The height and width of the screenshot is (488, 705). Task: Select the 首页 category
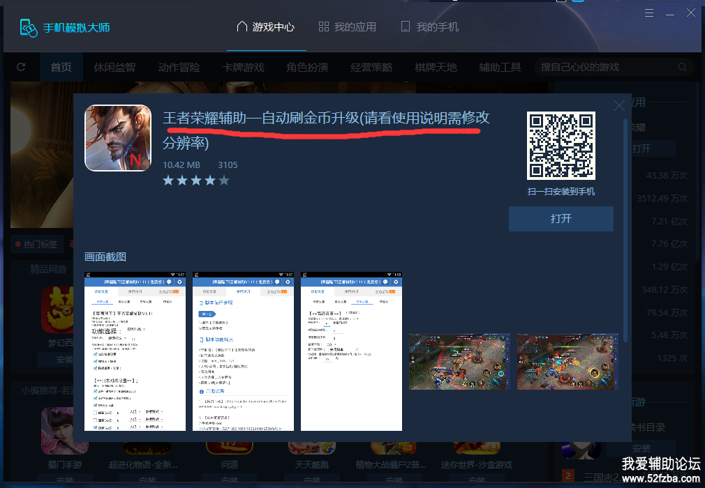click(x=61, y=67)
